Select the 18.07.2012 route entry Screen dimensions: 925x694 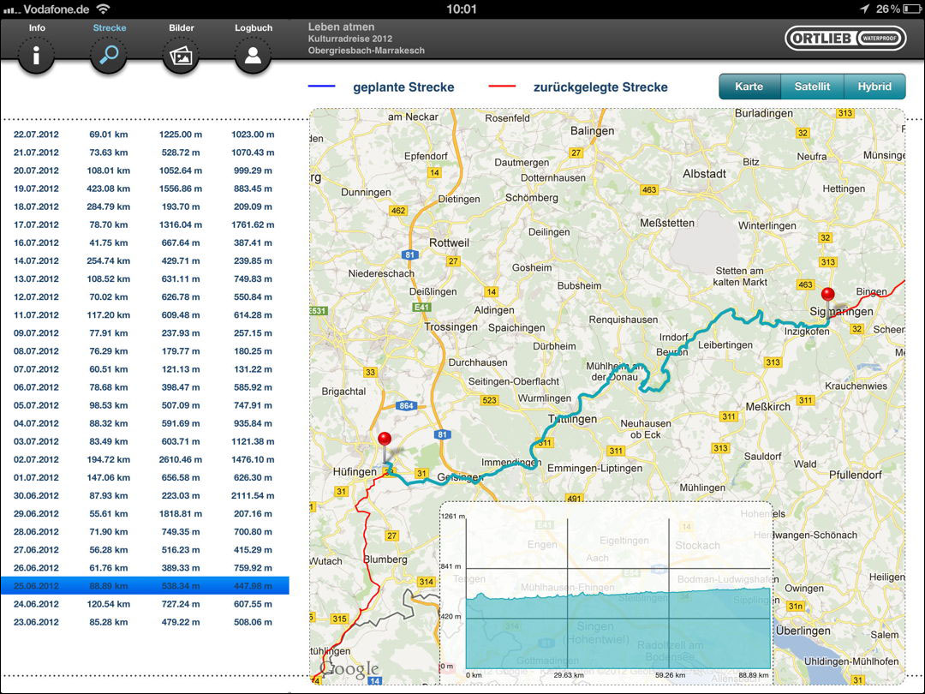pos(145,206)
